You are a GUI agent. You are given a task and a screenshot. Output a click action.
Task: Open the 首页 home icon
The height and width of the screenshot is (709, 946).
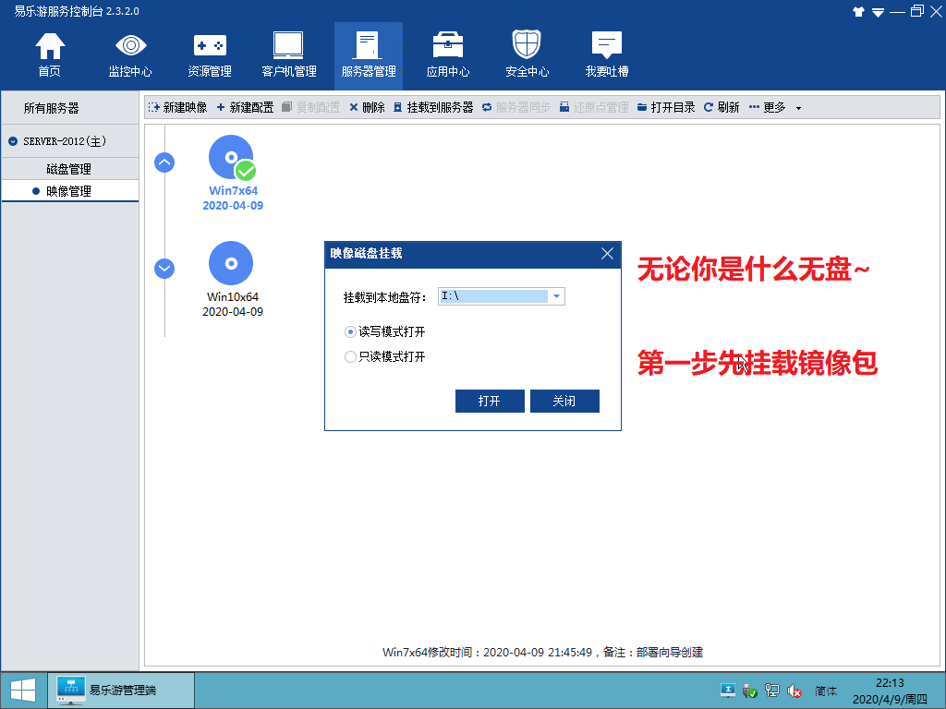(50, 54)
